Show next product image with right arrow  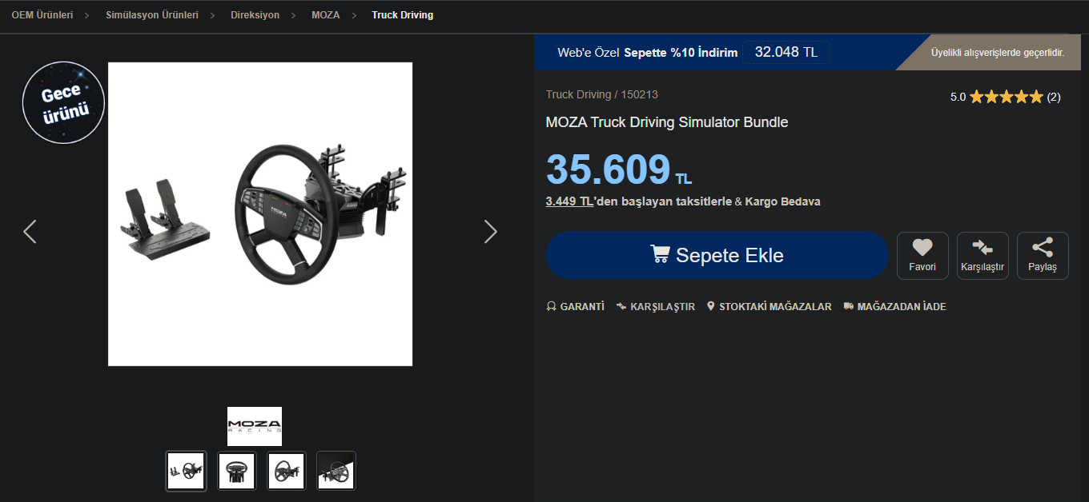(x=491, y=232)
